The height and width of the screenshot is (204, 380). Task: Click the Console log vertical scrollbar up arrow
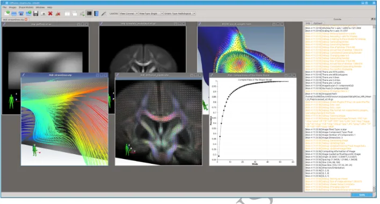(x=374, y=27)
